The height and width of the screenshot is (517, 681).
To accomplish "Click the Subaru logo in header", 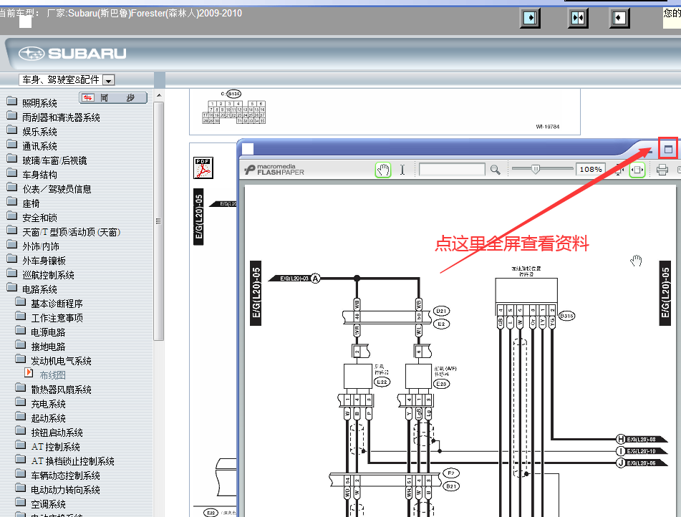I will coord(72,54).
